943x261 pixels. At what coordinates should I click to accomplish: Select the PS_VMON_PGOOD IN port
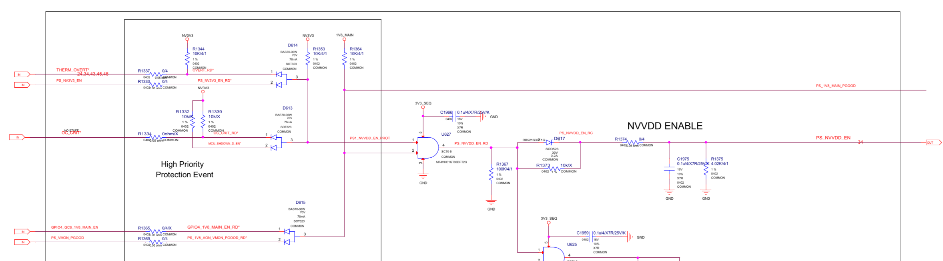click(22, 242)
